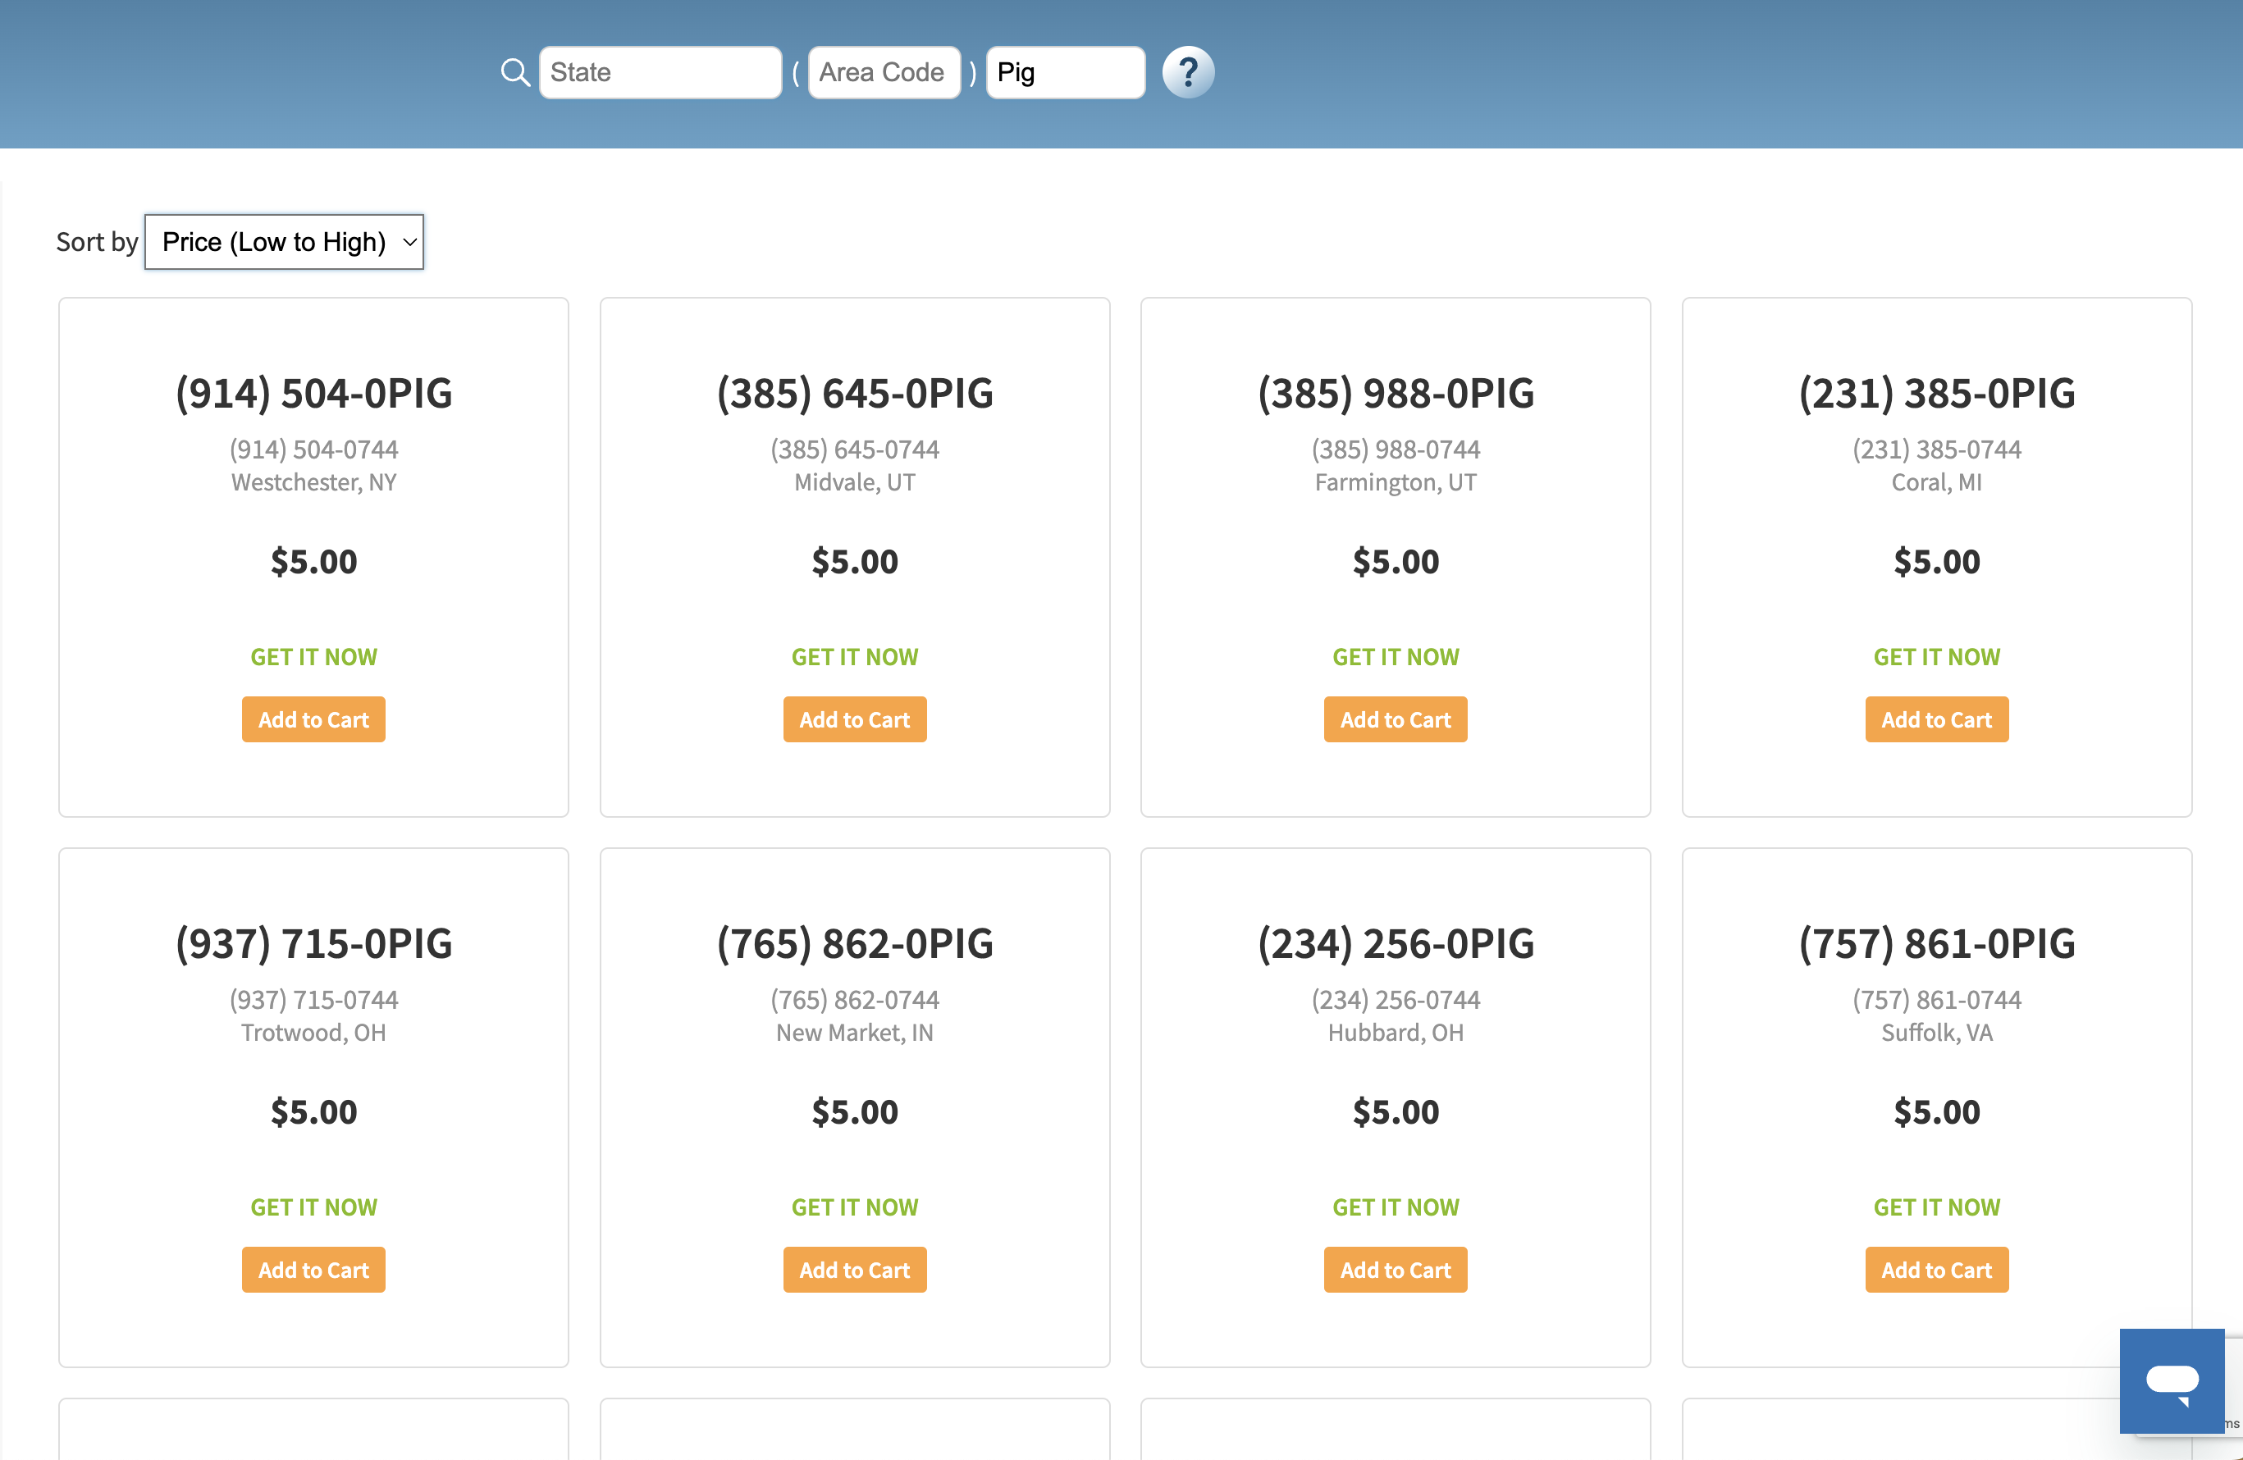Click GET IT NOW for Coral, MI number
Viewport: 2243px width, 1460px height.
[x=1937, y=656]
